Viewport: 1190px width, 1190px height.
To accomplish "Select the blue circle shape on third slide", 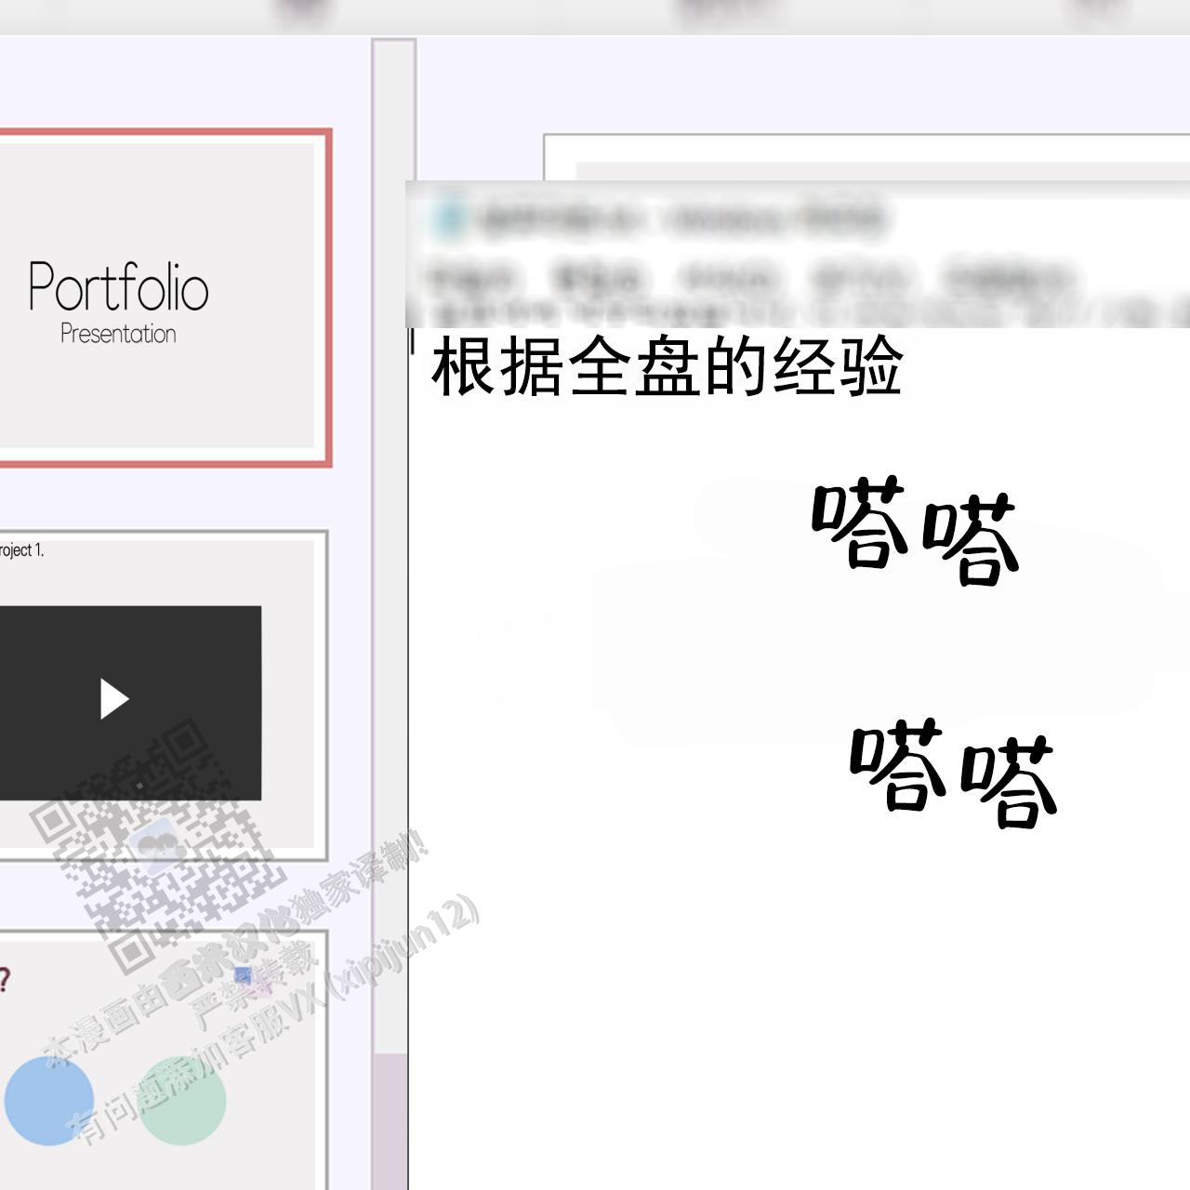I will 48,1101.
